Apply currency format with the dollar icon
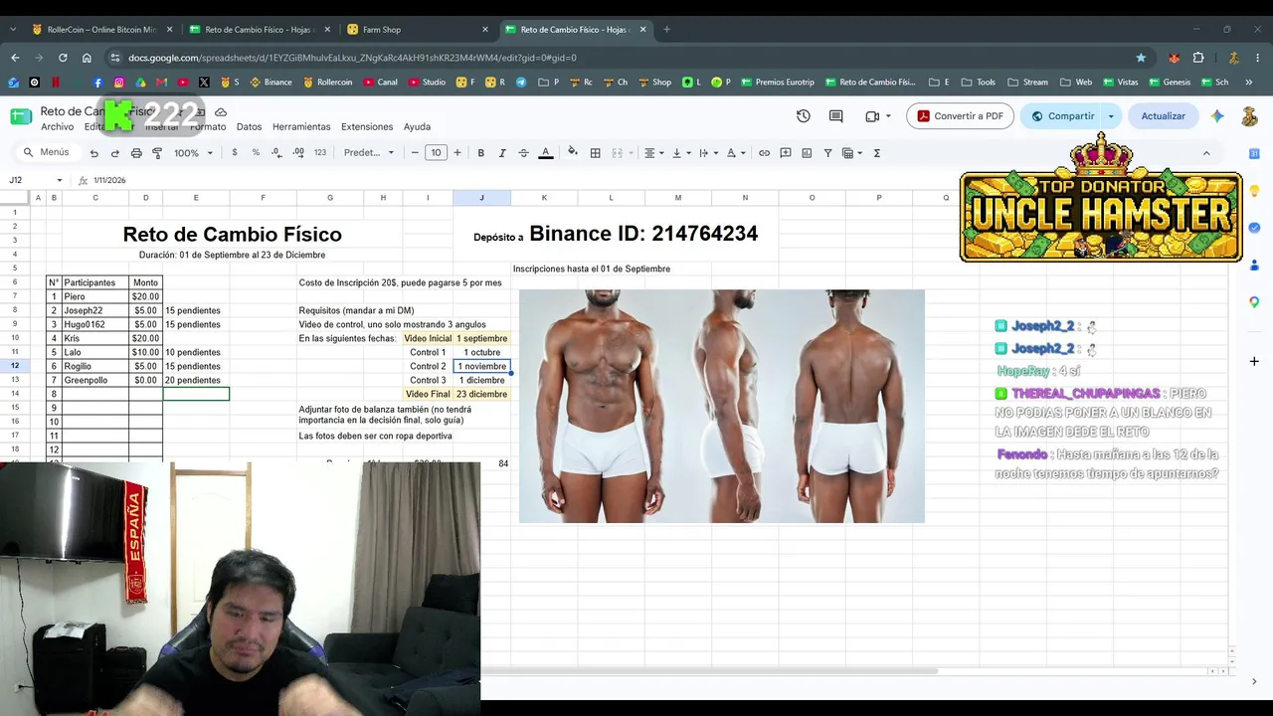The width and height of the screenshot is (1273, 716). [x=235, y=153]
